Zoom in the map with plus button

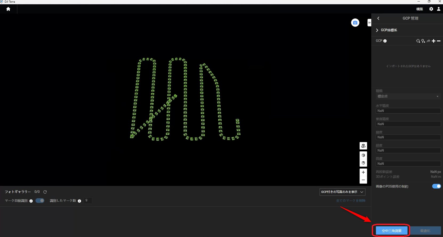pos(363,172)
